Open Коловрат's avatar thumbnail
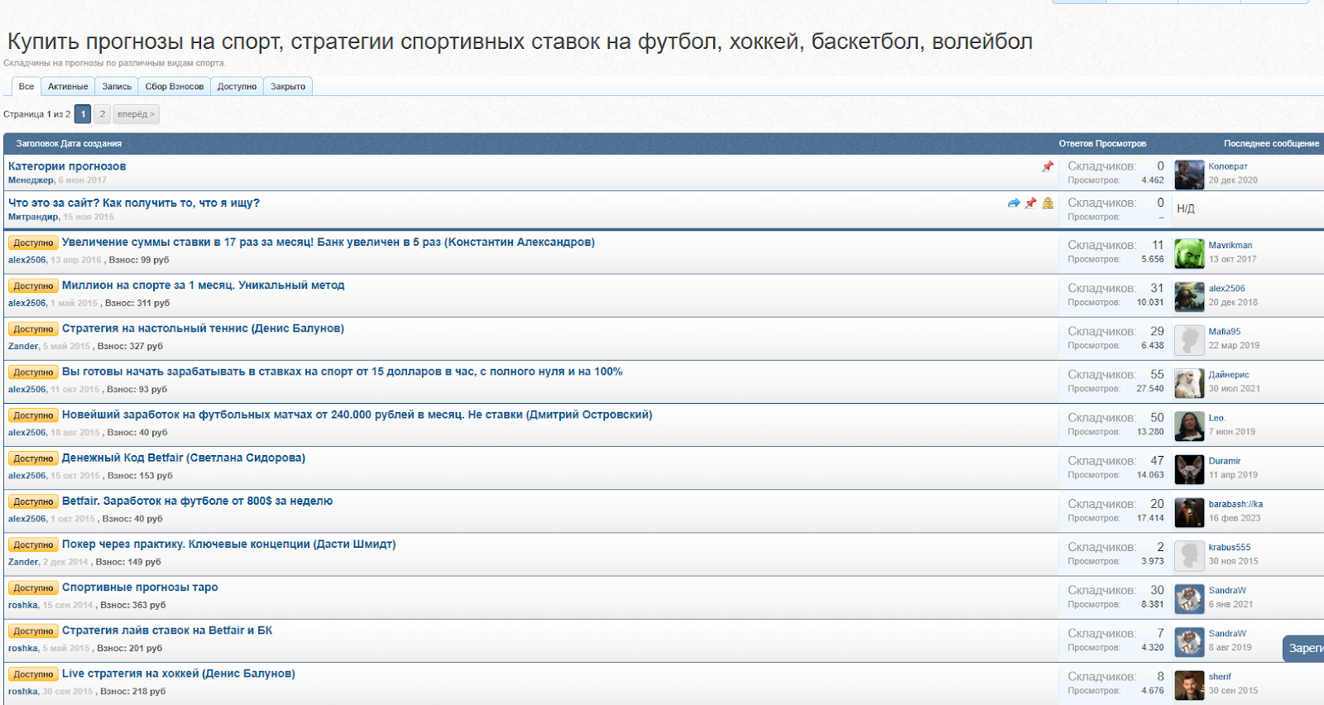 [1189, 174]
